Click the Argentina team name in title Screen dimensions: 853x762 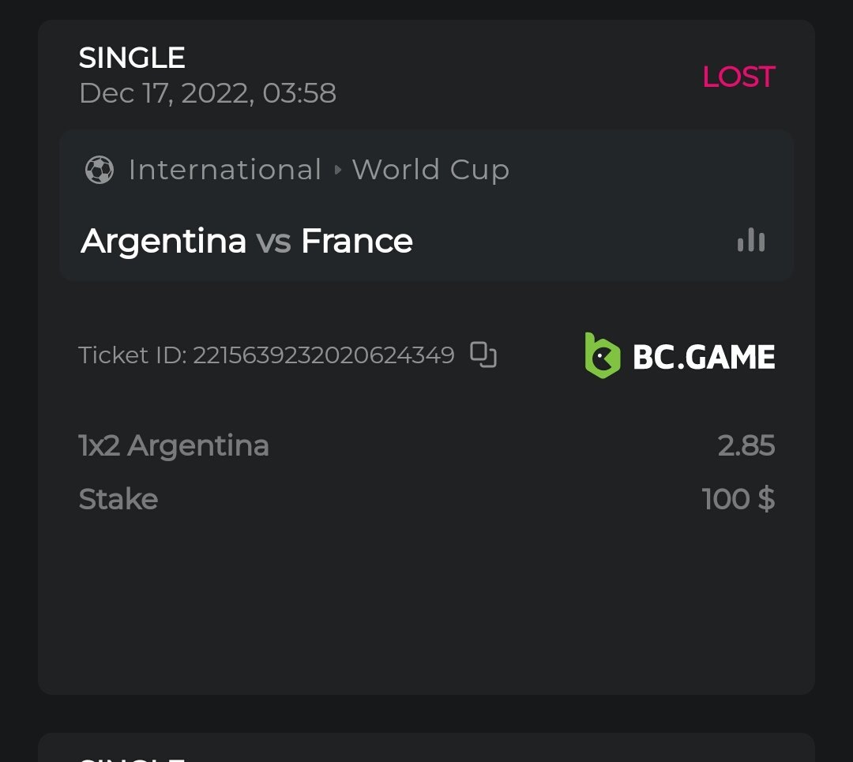point(163,240)
